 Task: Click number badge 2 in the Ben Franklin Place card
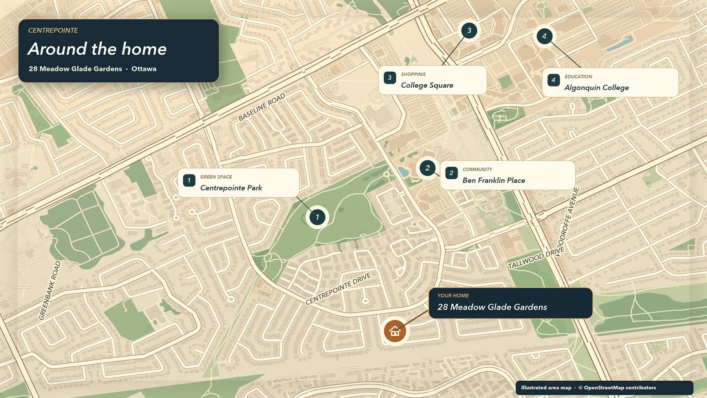point(451,173)
